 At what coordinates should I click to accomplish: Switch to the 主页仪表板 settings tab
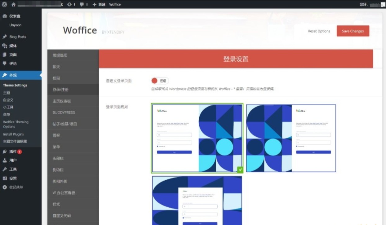tap(73, 101)
